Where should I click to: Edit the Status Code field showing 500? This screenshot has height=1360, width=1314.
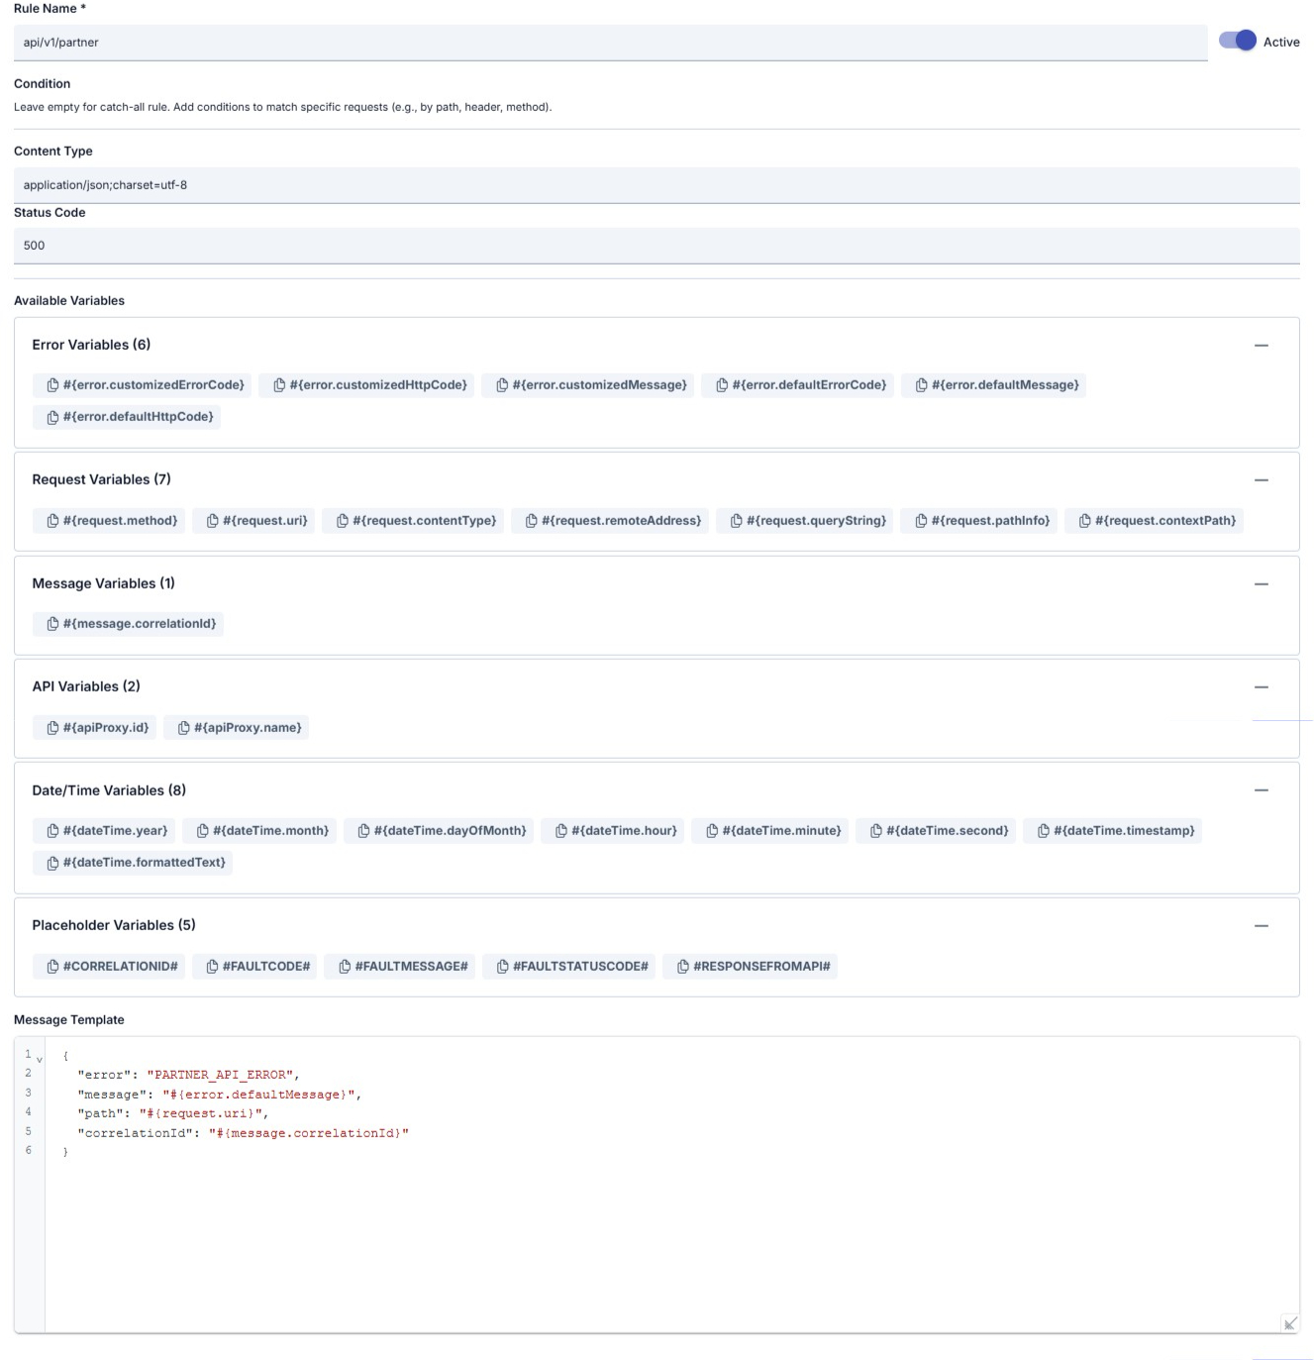[657, 246]
